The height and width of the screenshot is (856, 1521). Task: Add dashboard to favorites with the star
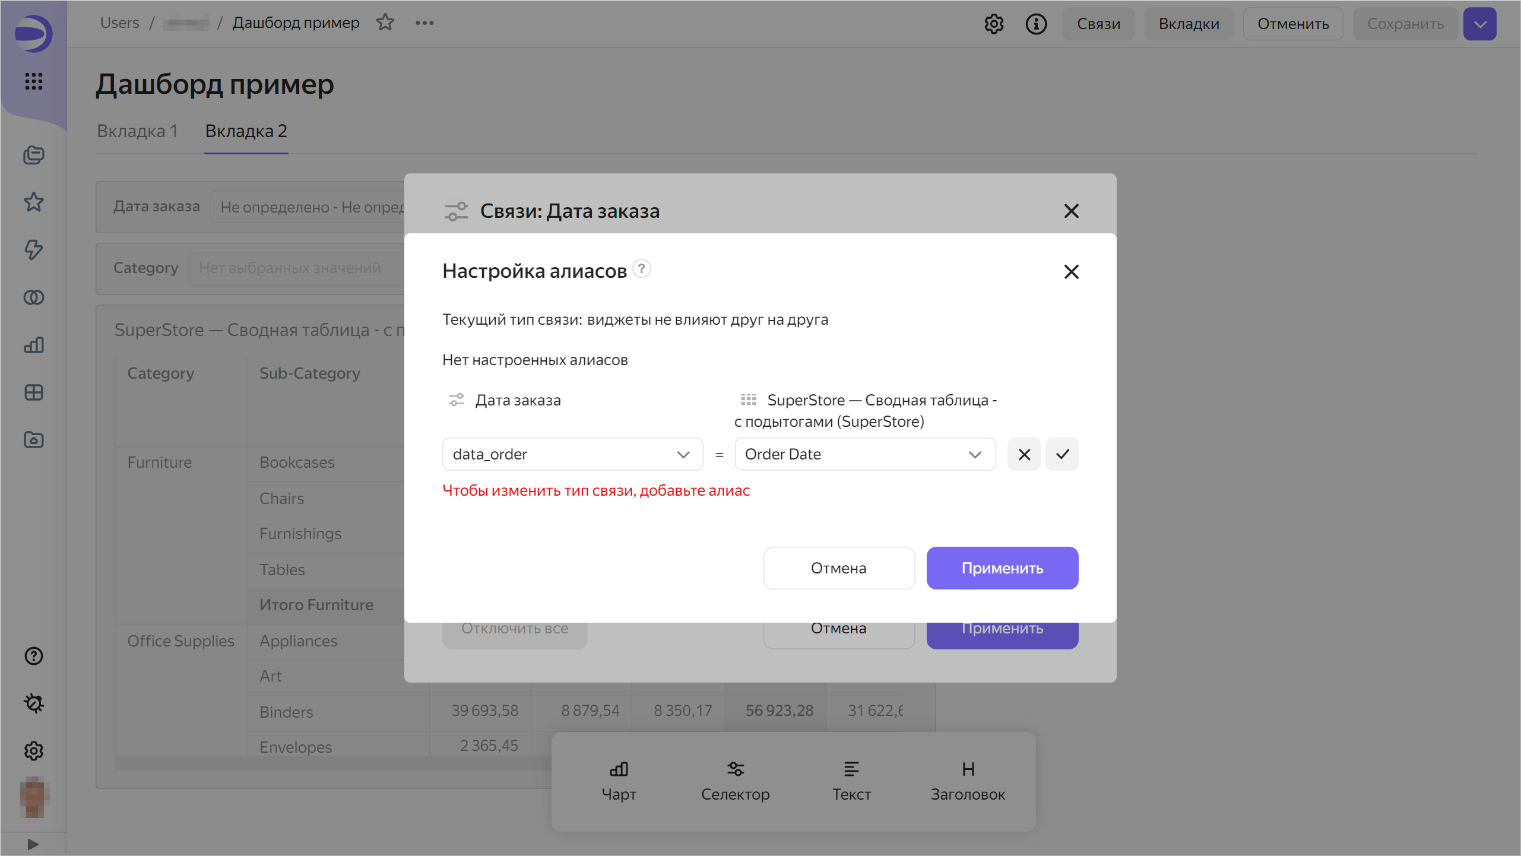[385, 23]
